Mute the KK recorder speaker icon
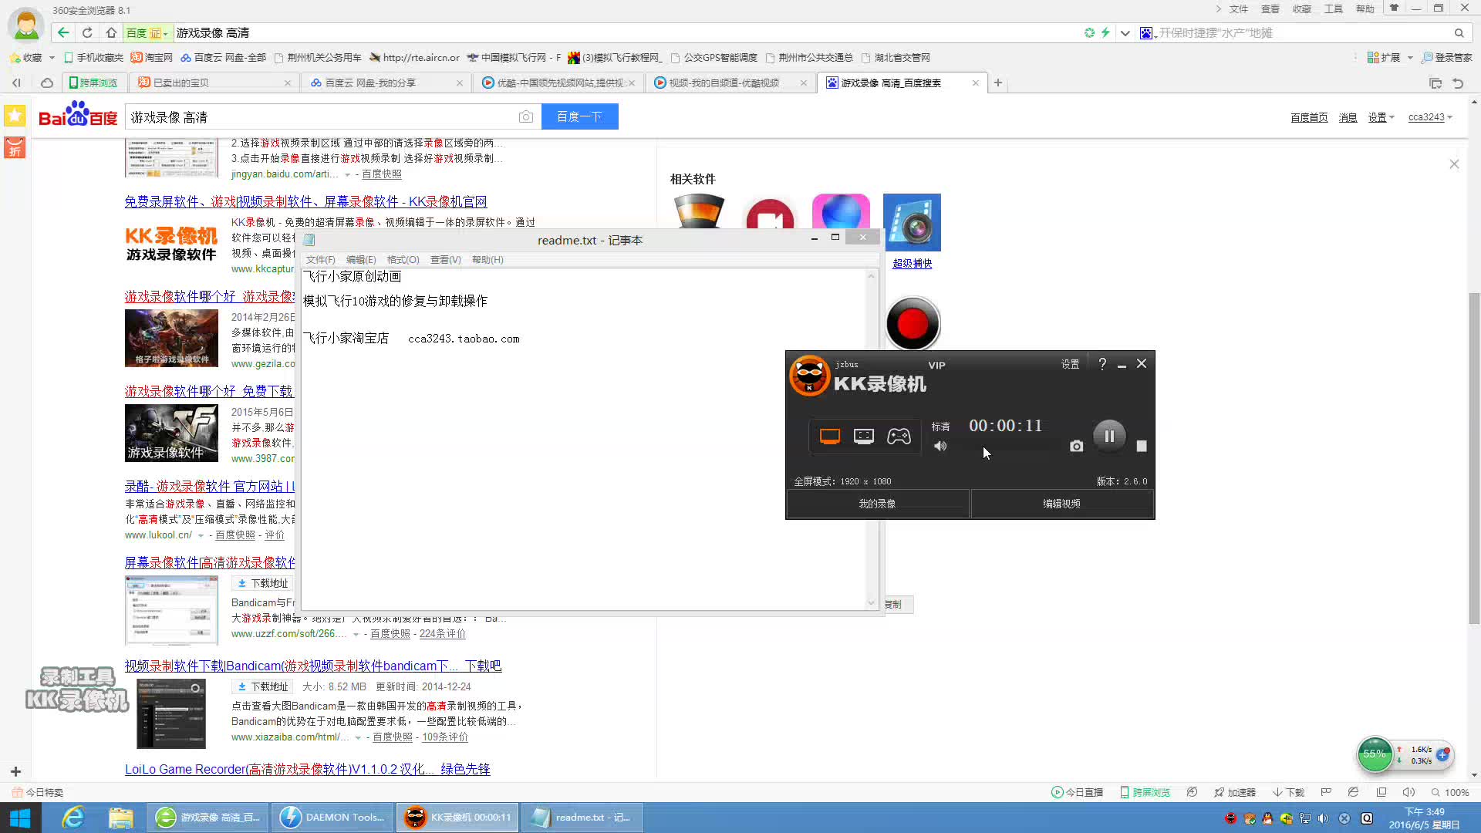 click(x=940, y=447)
